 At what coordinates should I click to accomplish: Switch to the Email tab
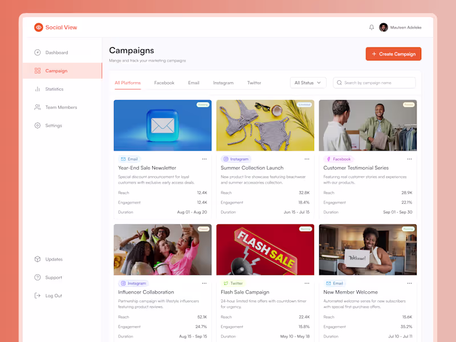(x=194, y=83)
